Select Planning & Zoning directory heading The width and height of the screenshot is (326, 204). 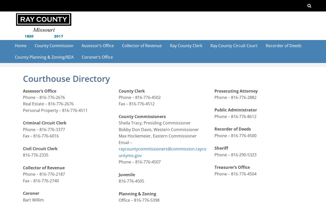pyautogui.click(x=138, y=194)
